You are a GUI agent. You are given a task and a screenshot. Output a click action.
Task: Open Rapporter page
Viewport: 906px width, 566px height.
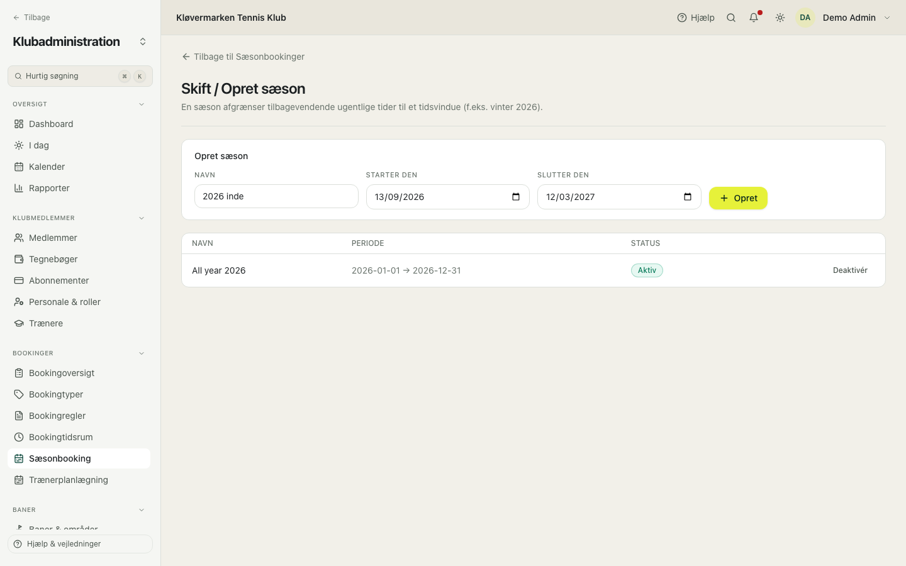(x=79, y=188)
